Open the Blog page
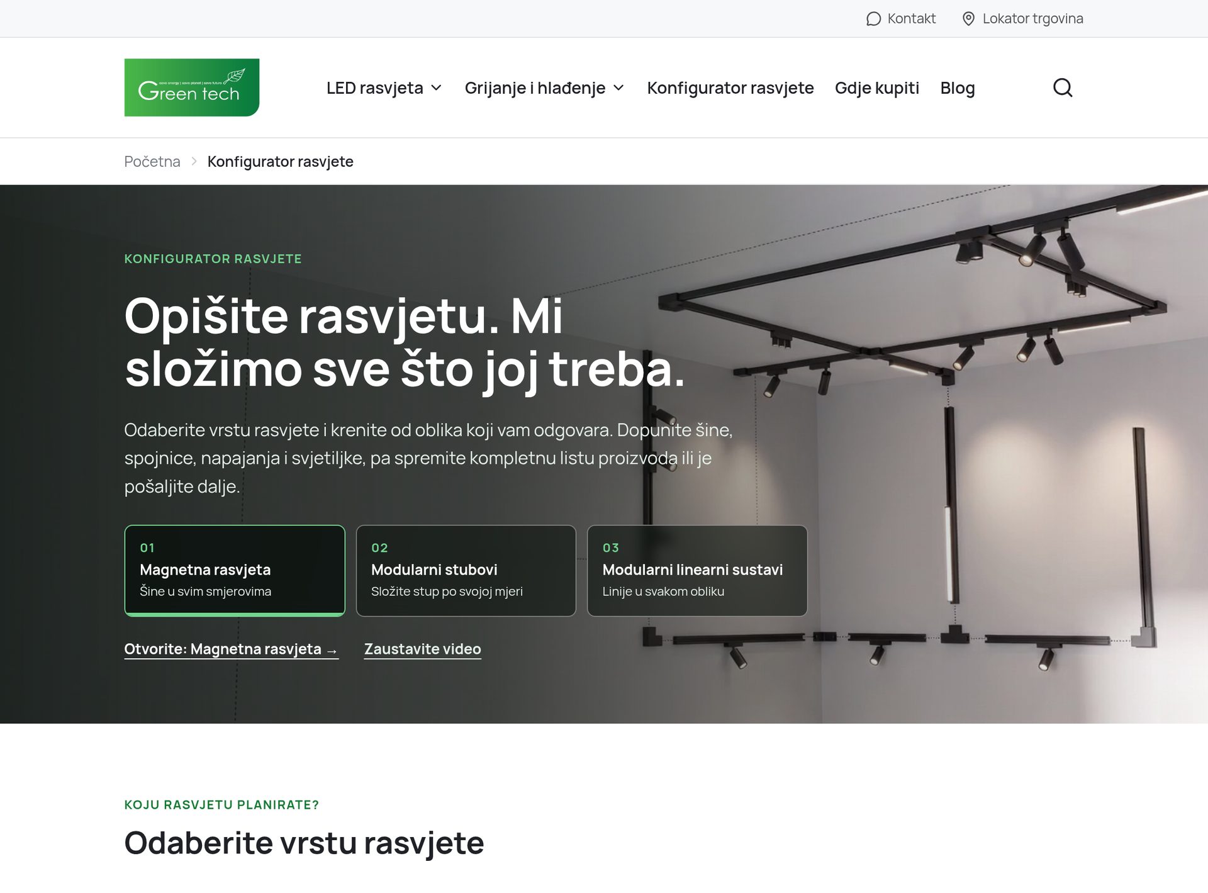The height and width of the screenshot is (893, 1208). point(958,88)
